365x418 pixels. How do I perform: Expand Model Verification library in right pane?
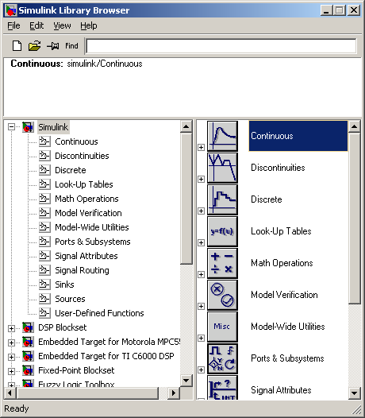point(202,306)
